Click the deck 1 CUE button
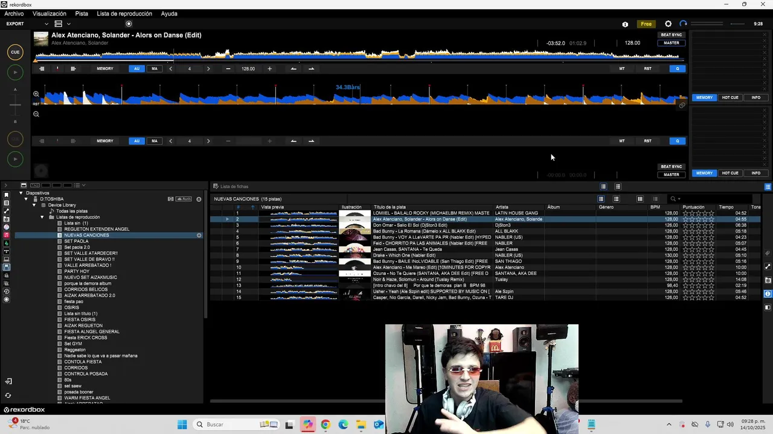The width and height of the screenshot is (773, 434). click(x=15, y=52)
